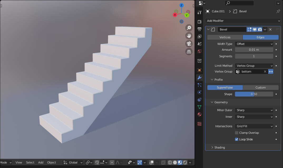283x168 pixels.
Task: Switch to the World properties tab
Action: tap(199, 51)
